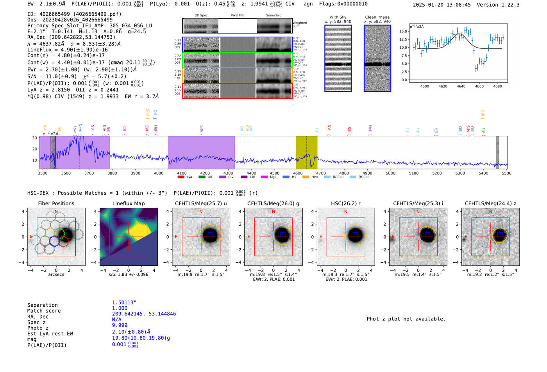Select the 'Flags:0x00000010' header text
This screenshot has width=547, height=372.
pyautogui.click(x=343, y=4)
